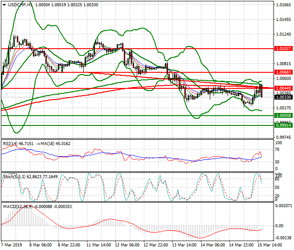
Task: Click the 15 Mar 14:00 time label
Action: pos(270,245)
